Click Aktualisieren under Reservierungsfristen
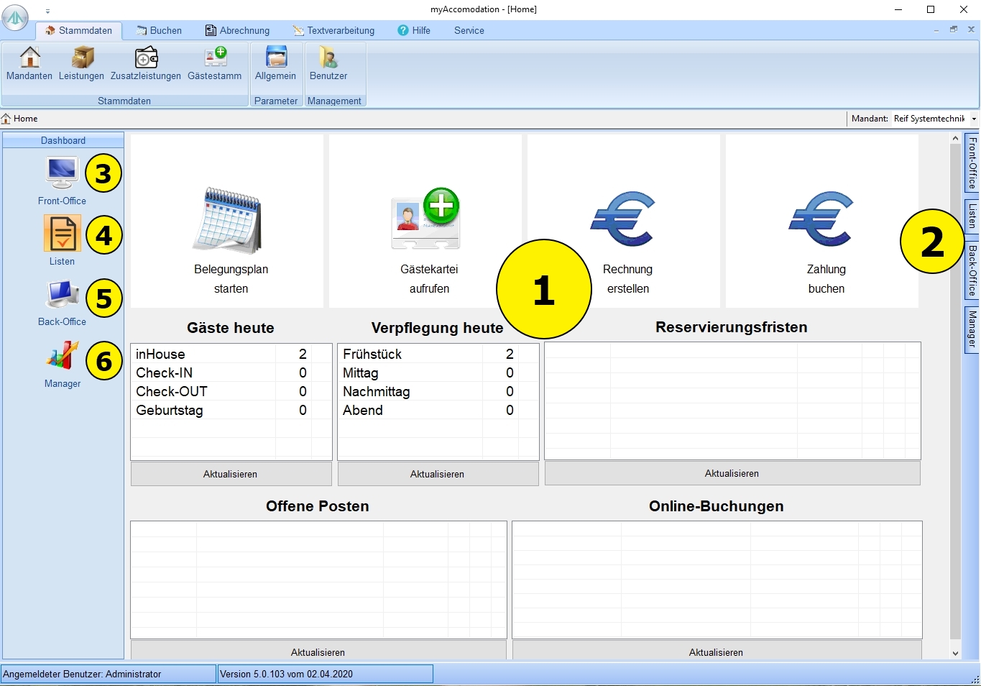Screen dimensions: 981x686 tap(732, 473)
